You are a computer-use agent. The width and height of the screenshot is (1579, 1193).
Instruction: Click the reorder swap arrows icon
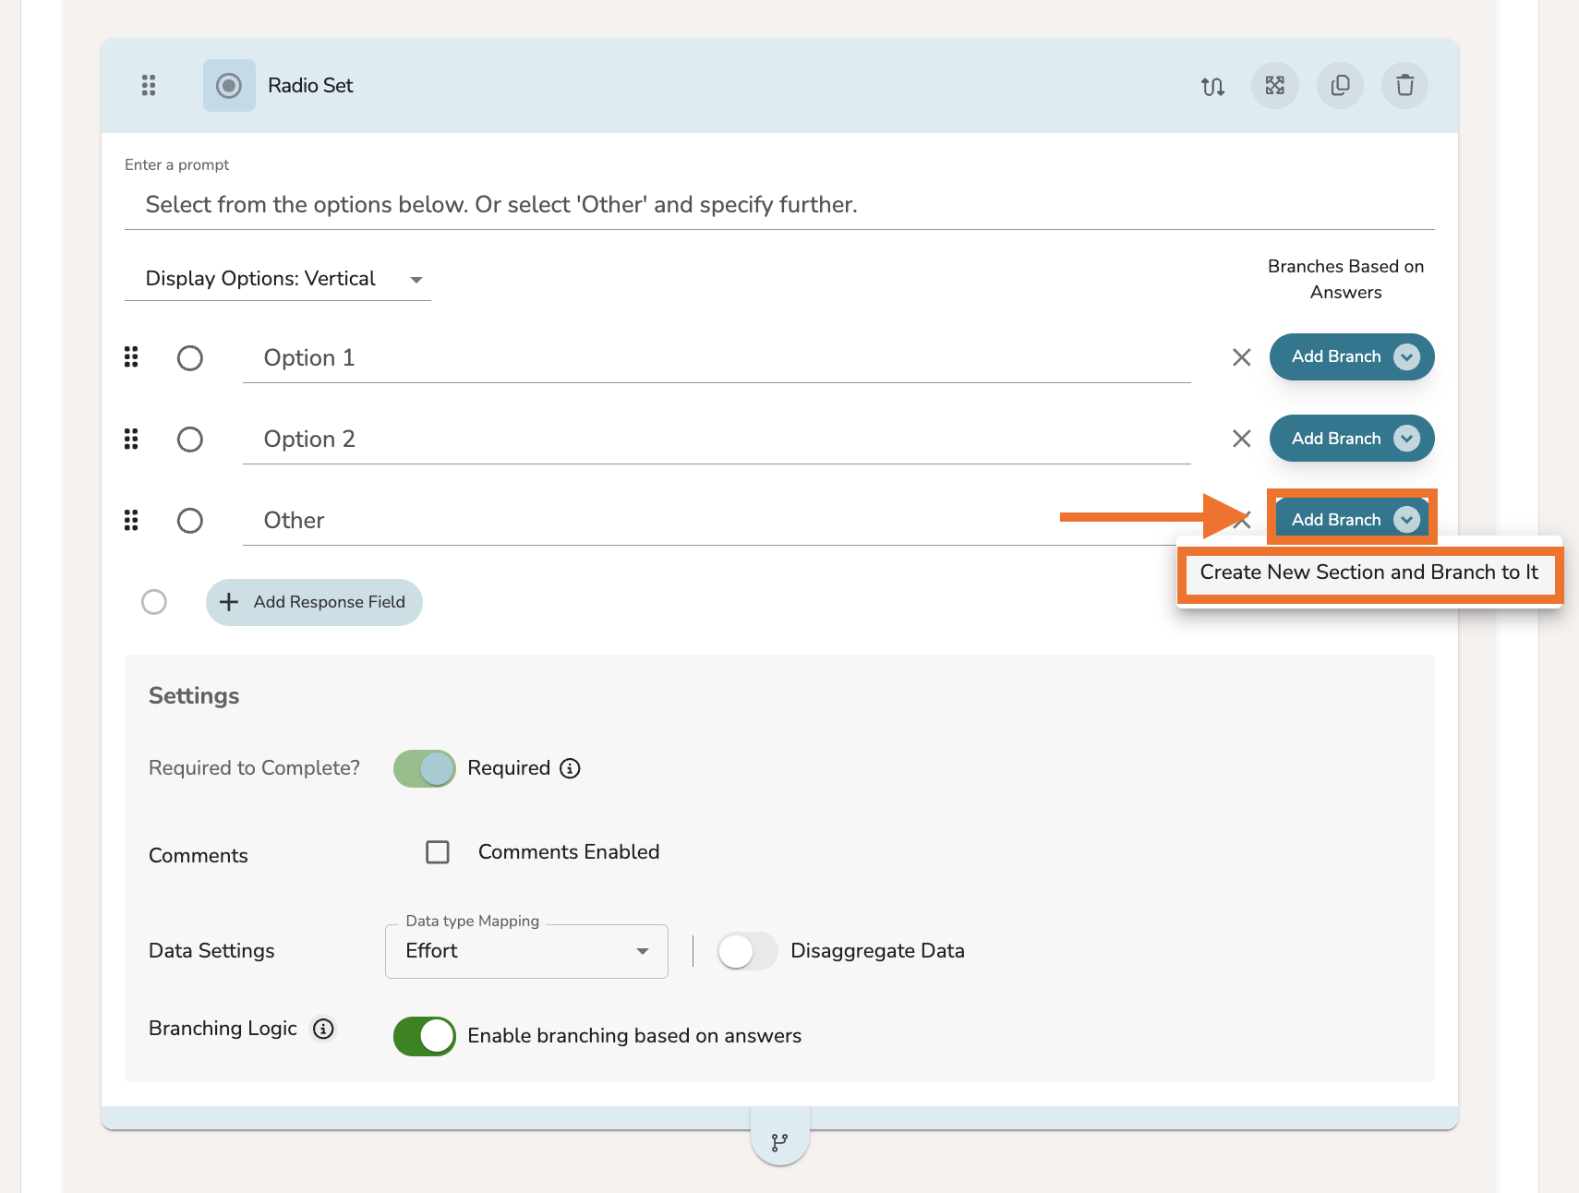coord(1212,87)
